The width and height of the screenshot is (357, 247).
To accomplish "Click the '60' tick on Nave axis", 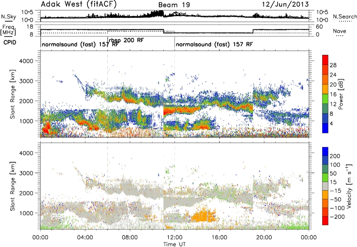I will pos(319,27).
